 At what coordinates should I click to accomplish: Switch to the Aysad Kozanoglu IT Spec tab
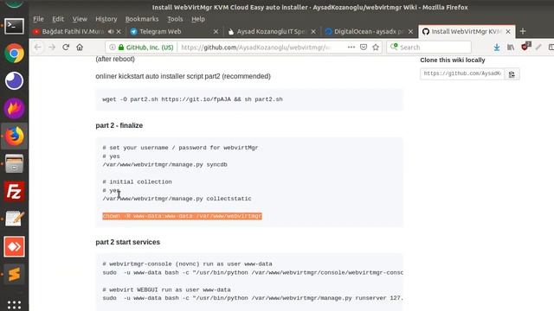click(x=271, y=31)
